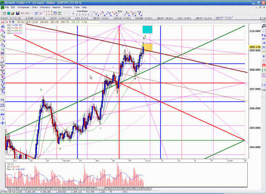Click the horizontal split window icon
The image size is (266, 194).
tap(55, 13)
